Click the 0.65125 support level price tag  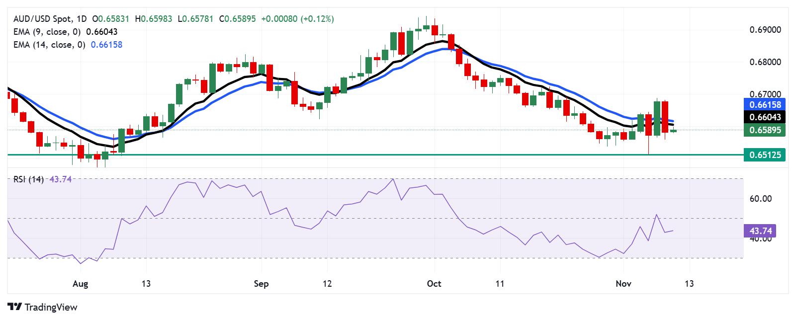point(765,155)
